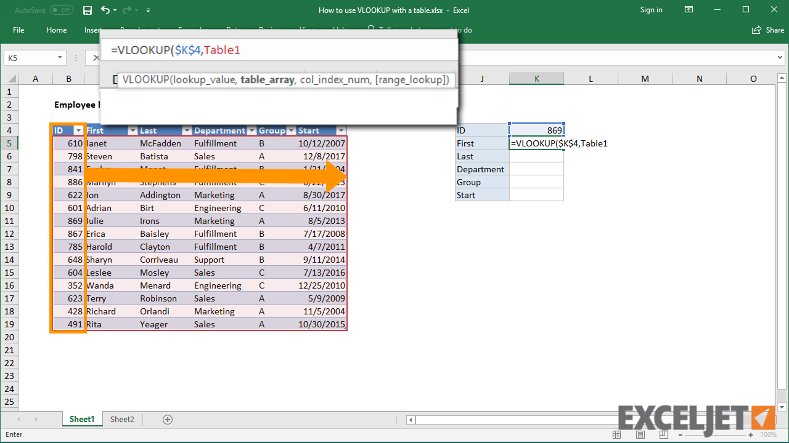789x443 pixels.
Task: Click the New Sheet plus button
Action: coord(167,419)
